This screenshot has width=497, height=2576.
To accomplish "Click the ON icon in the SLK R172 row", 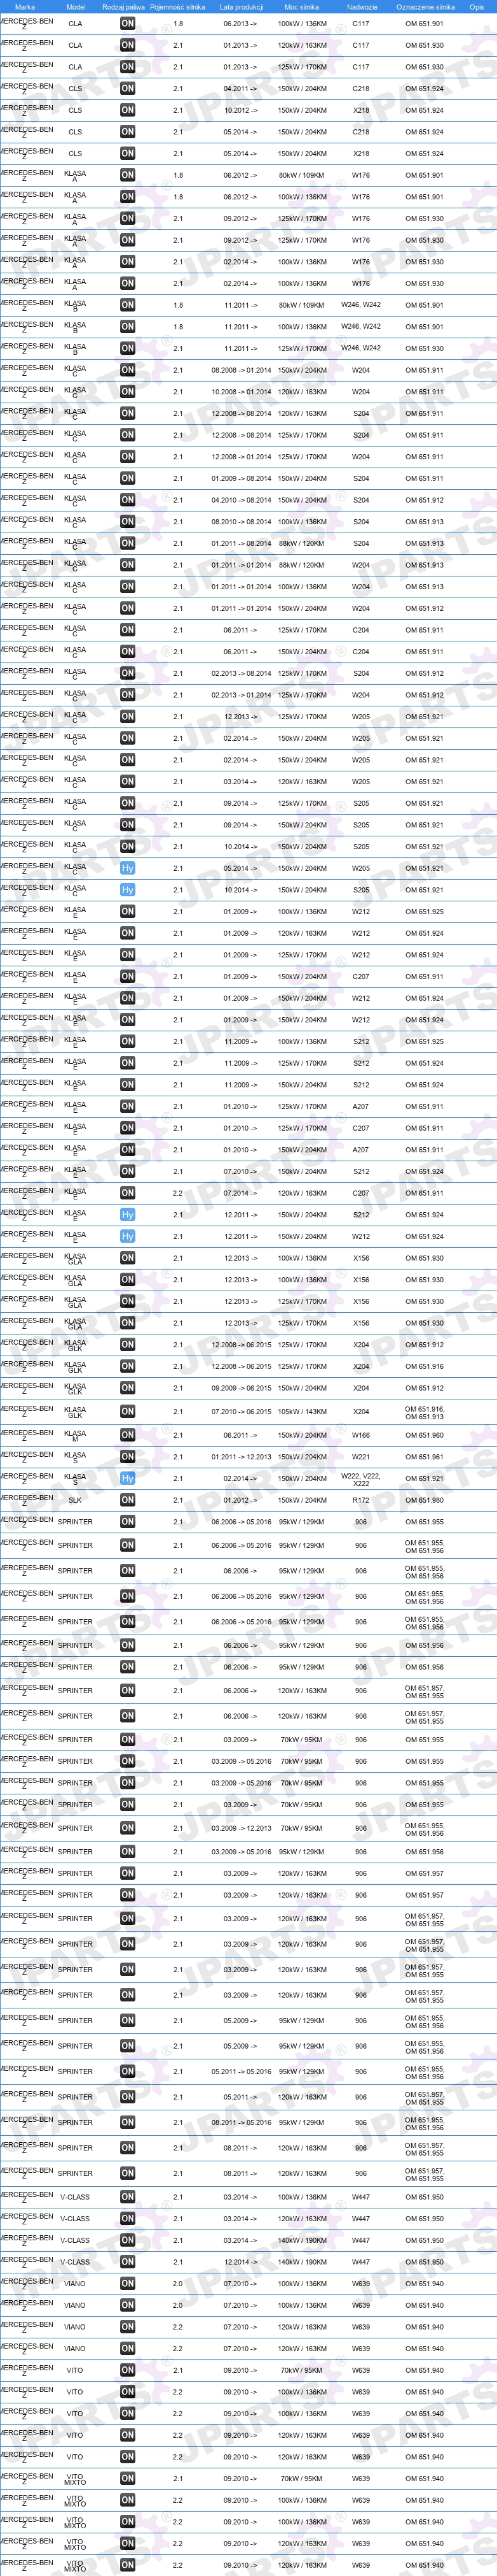I will 128,1500.
